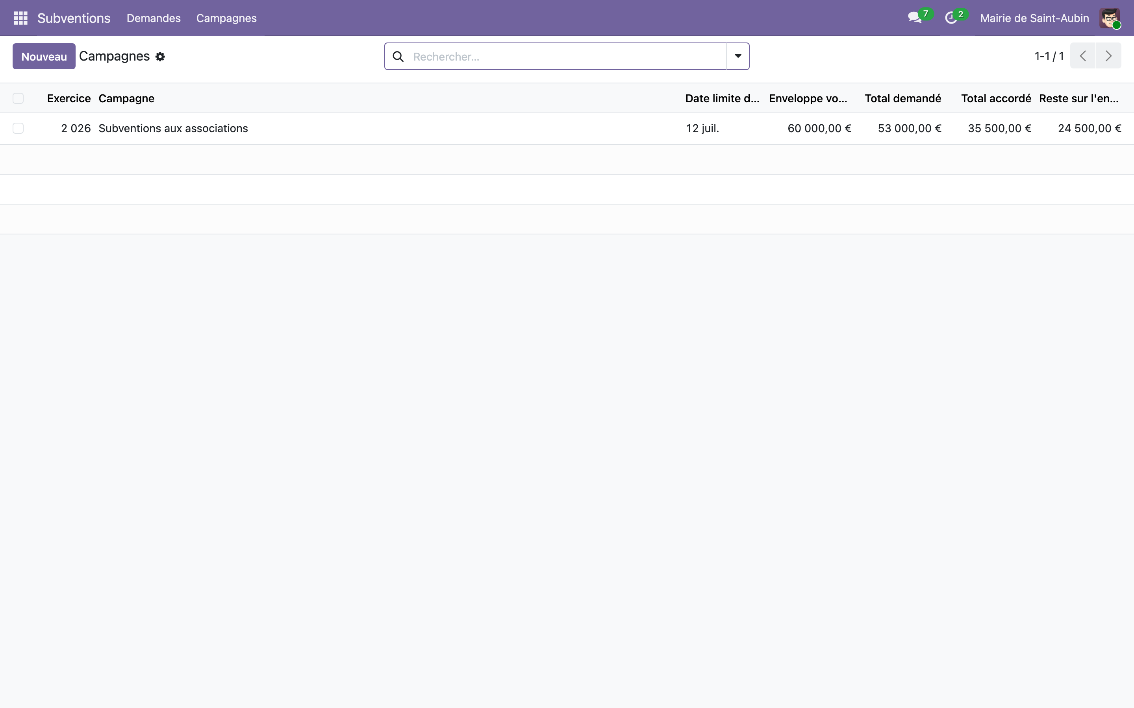Open Subventions aux associations campaign

(x=173, y=128)
